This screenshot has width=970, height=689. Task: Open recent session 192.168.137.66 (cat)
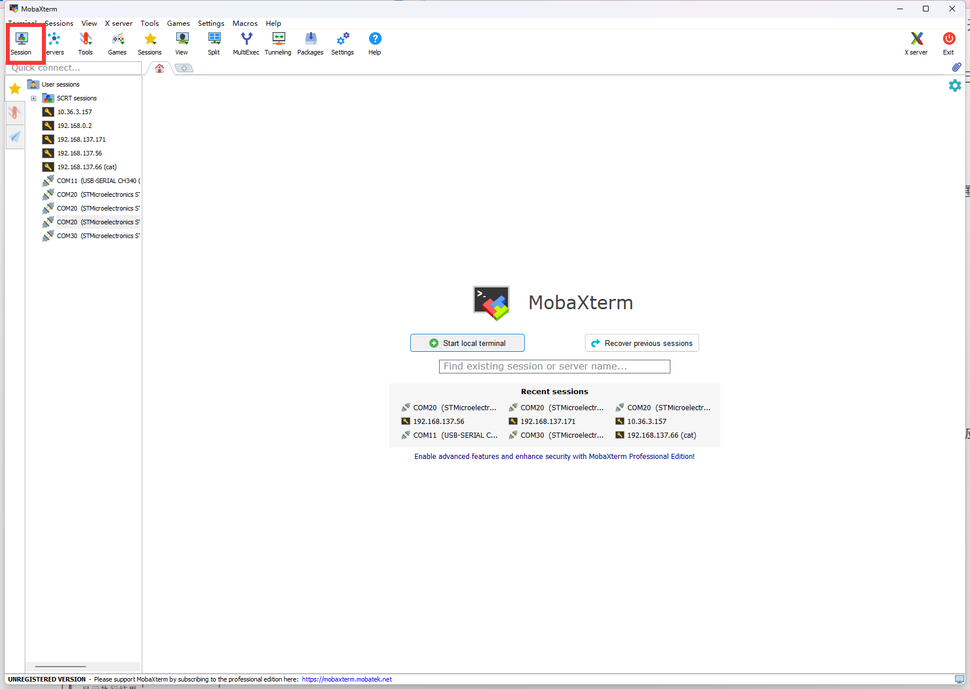tap(656, 435)
